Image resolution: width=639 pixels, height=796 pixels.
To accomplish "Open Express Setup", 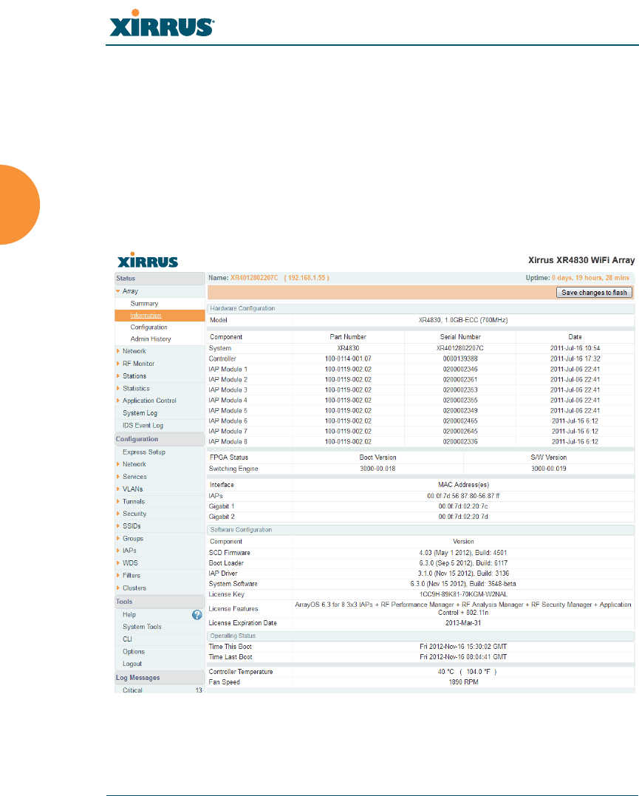I will [x=143, y=452].
